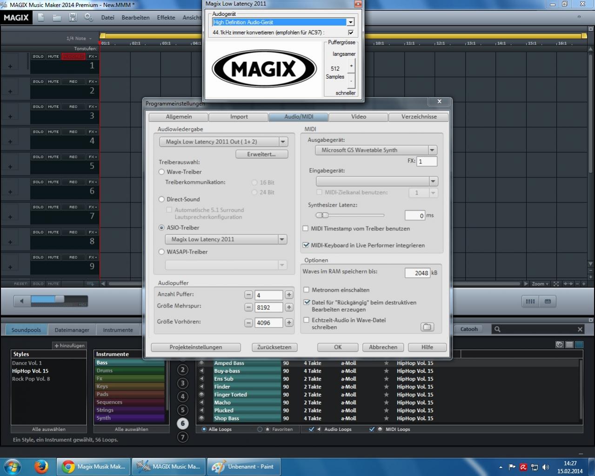Decrease Anzahl Puffer with the minus button
Image resolution: width=595 pixels, height=476 pixels.
coord(248,295)
